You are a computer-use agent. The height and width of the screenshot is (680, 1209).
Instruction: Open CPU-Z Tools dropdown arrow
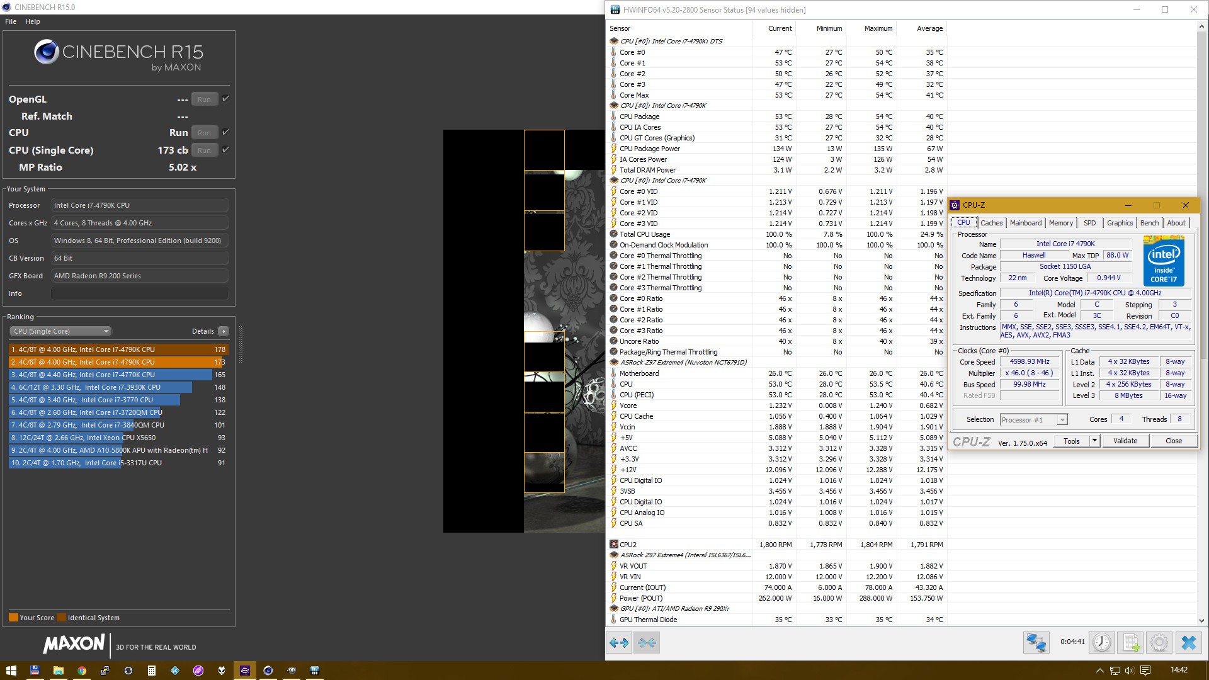[1094, 441]
